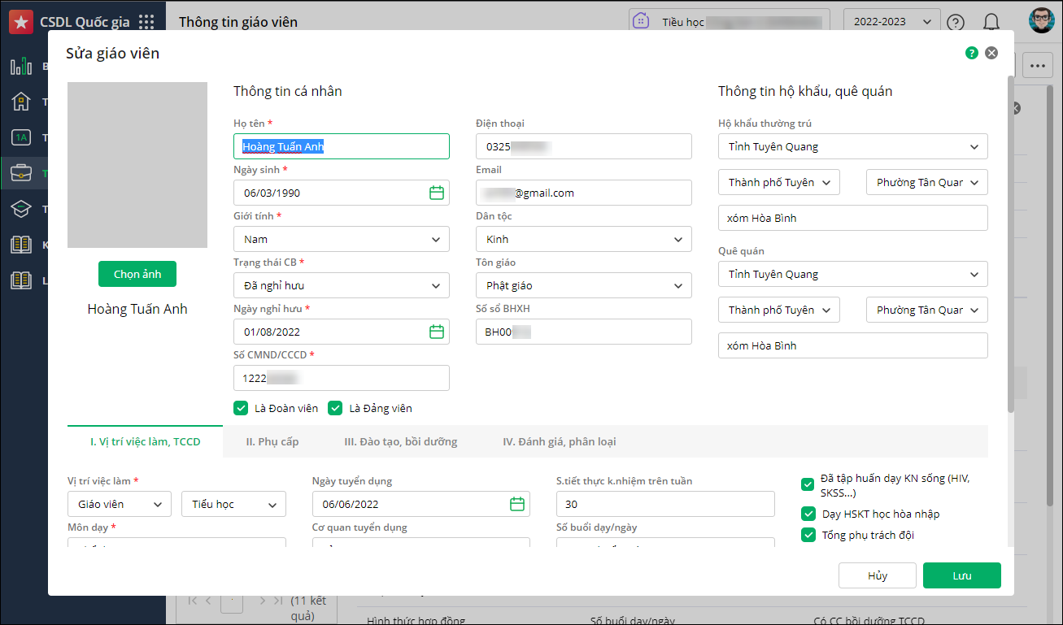Click the briefcase icon in sidebar
The height and width of the screenshot is (625, 1063).
pos(21,172)
